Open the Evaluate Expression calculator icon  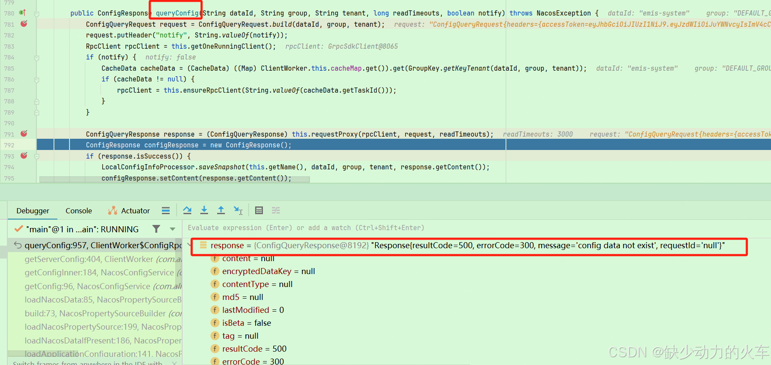(x=259, y=210)
